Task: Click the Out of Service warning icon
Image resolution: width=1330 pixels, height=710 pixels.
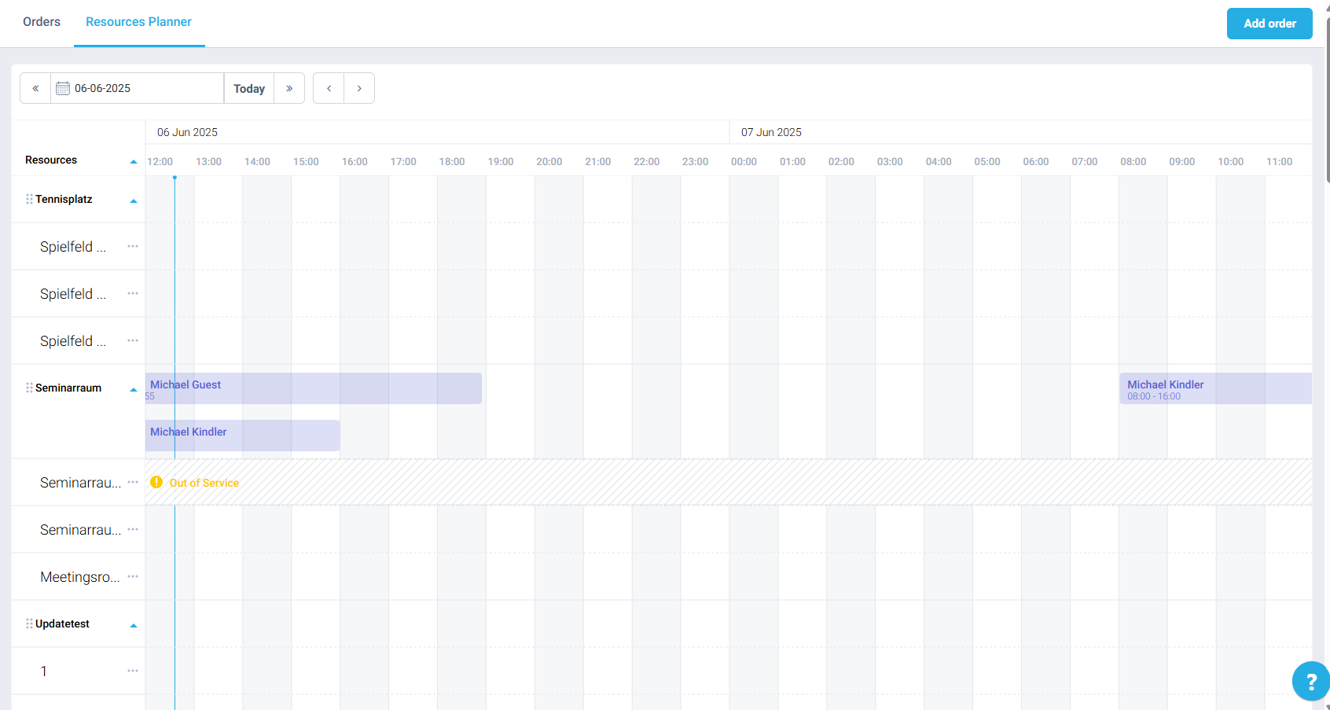Action: coord(156,482)
